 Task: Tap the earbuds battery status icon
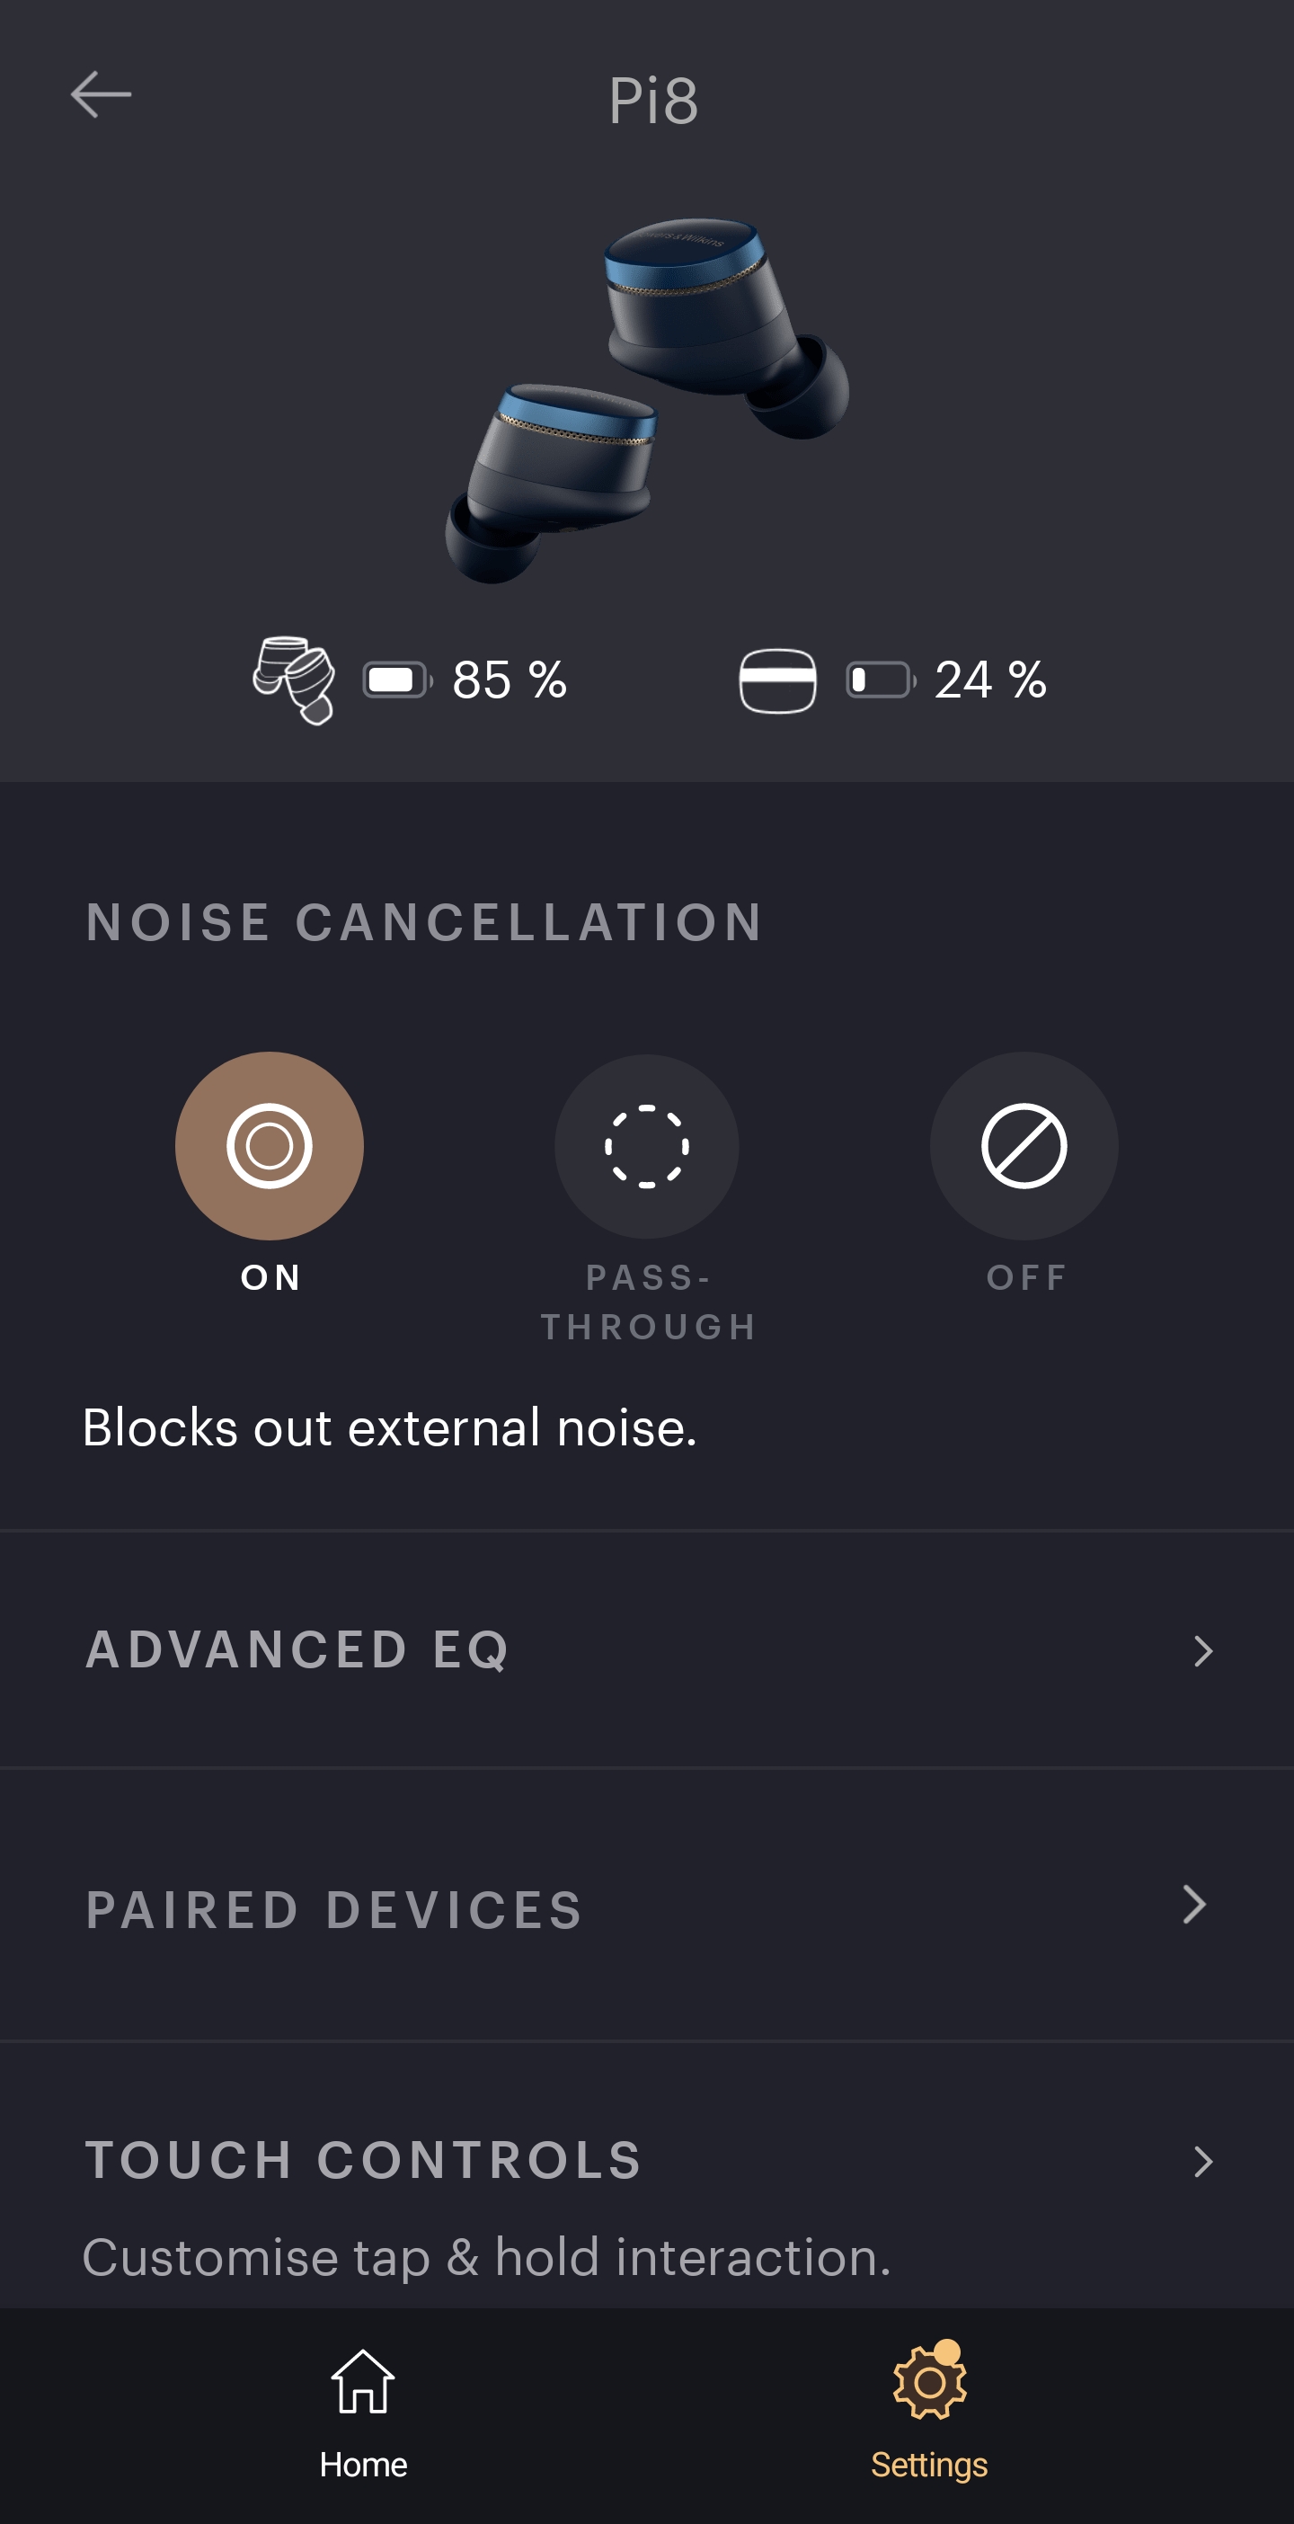(294, 680)
